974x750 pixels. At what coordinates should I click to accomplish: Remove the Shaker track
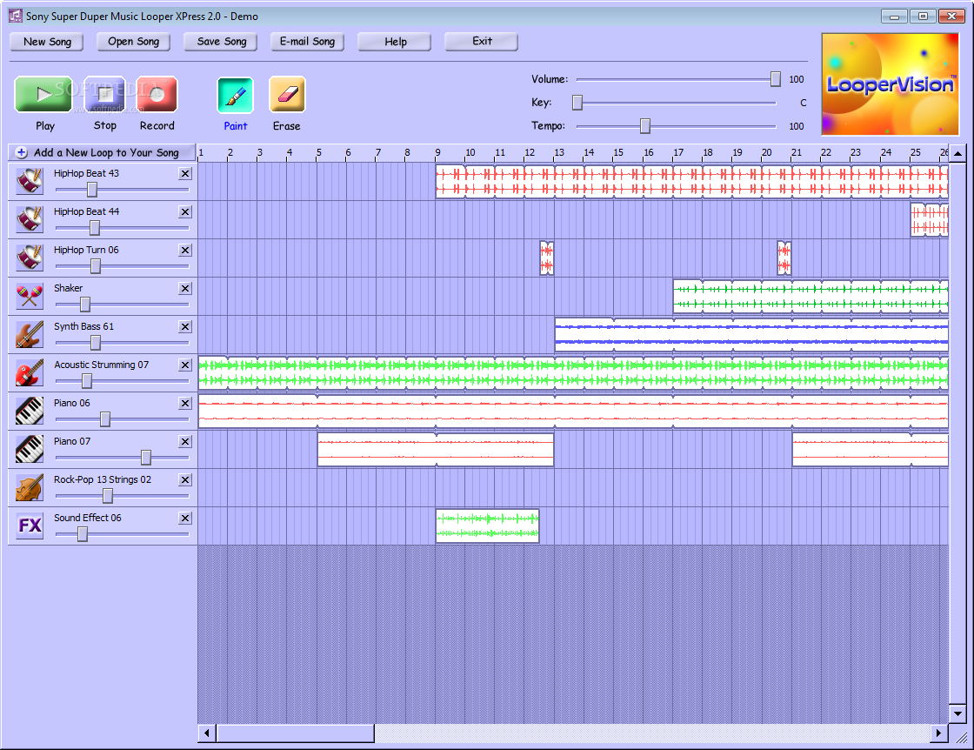coord(185,288)
